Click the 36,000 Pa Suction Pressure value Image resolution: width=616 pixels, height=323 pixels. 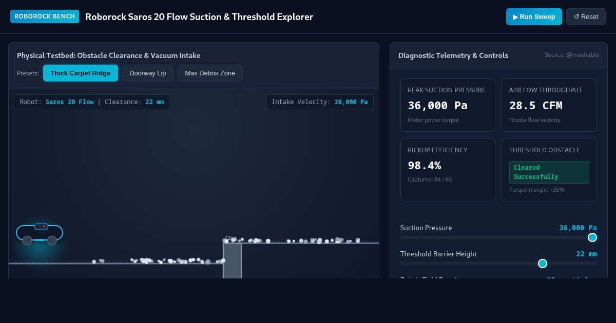[x=578, y=228]
